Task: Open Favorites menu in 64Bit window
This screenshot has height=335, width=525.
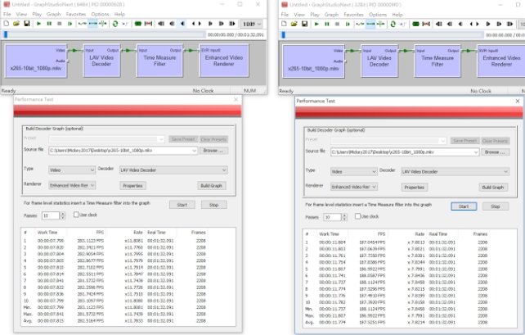Action: [x=76, y=14]
